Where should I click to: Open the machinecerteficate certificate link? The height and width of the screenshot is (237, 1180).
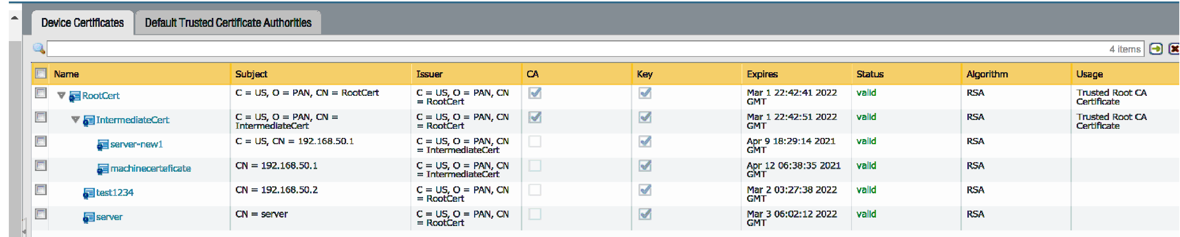click(150, 168)
